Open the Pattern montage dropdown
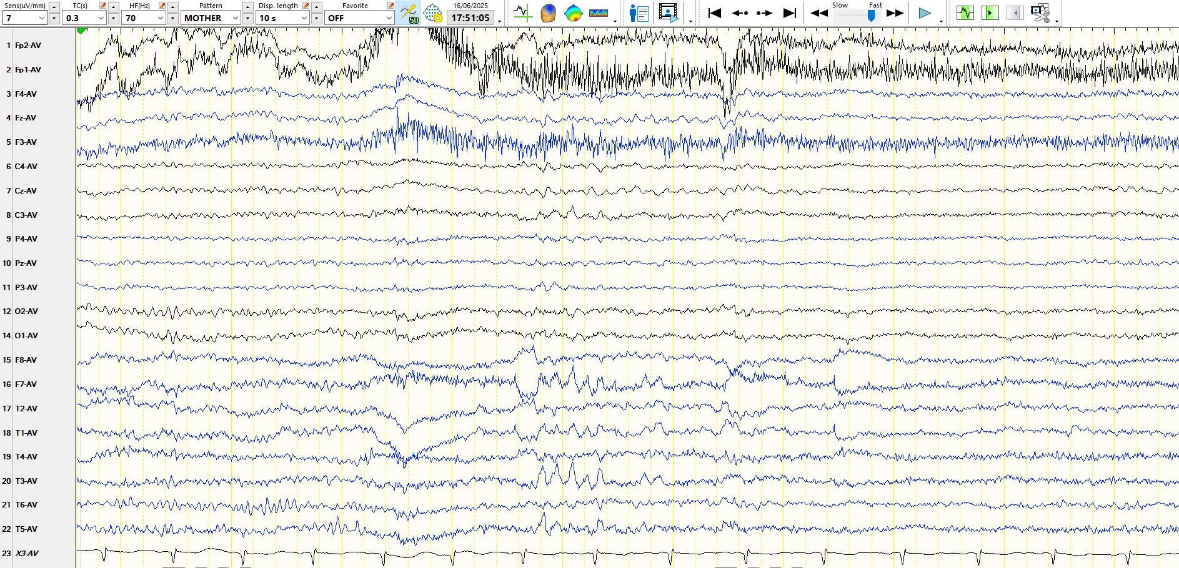The image size is (1179, 568). click(211, 18)
